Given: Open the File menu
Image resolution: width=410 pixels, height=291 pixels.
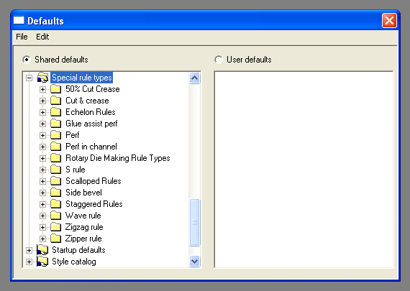Looking at the screenshot, I should coord(22,37).
